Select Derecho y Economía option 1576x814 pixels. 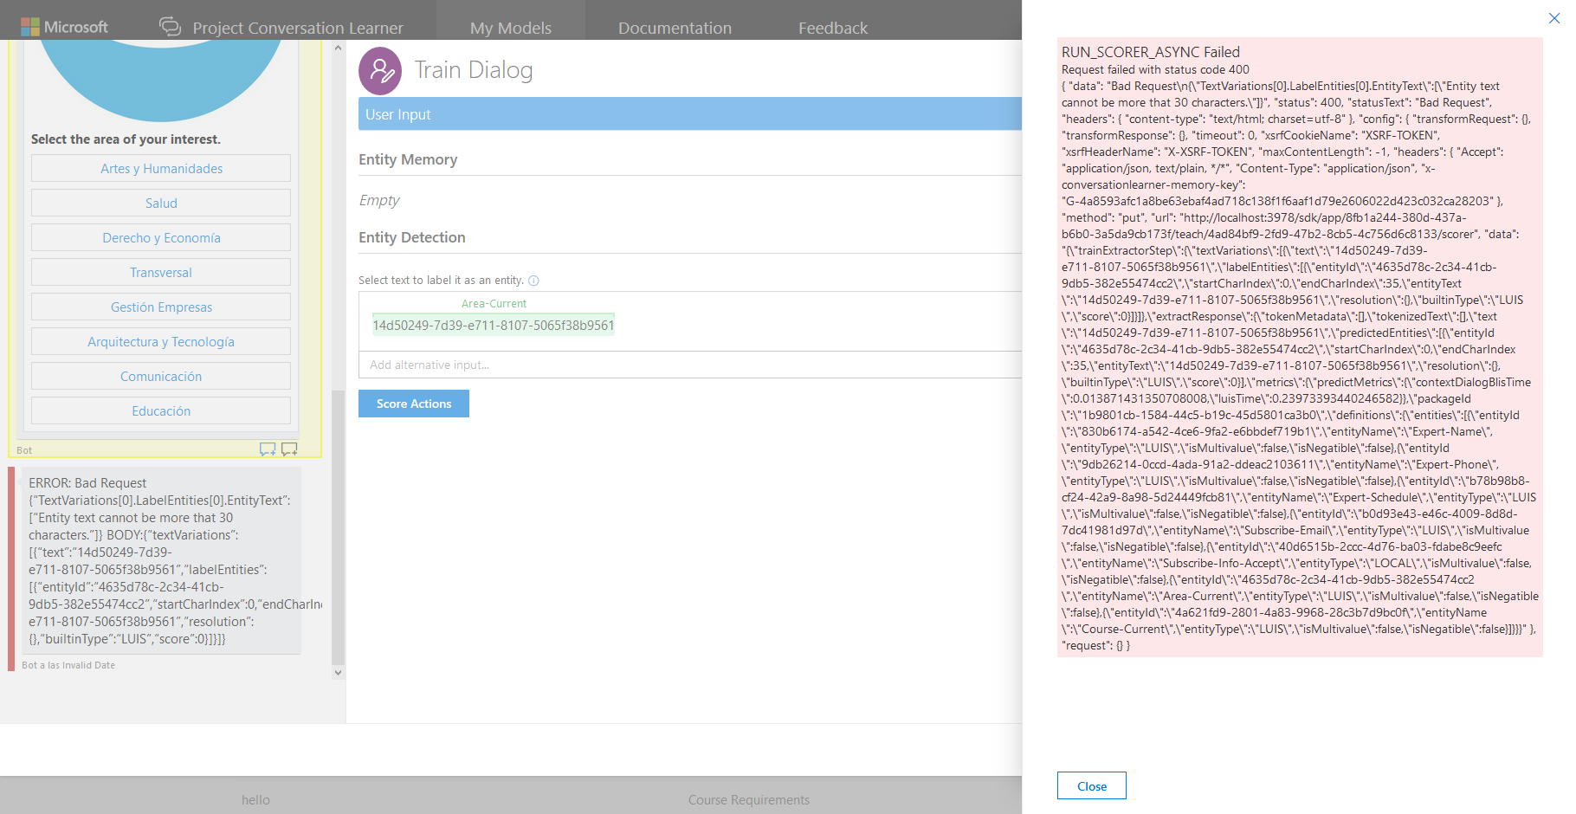[161, 237]
